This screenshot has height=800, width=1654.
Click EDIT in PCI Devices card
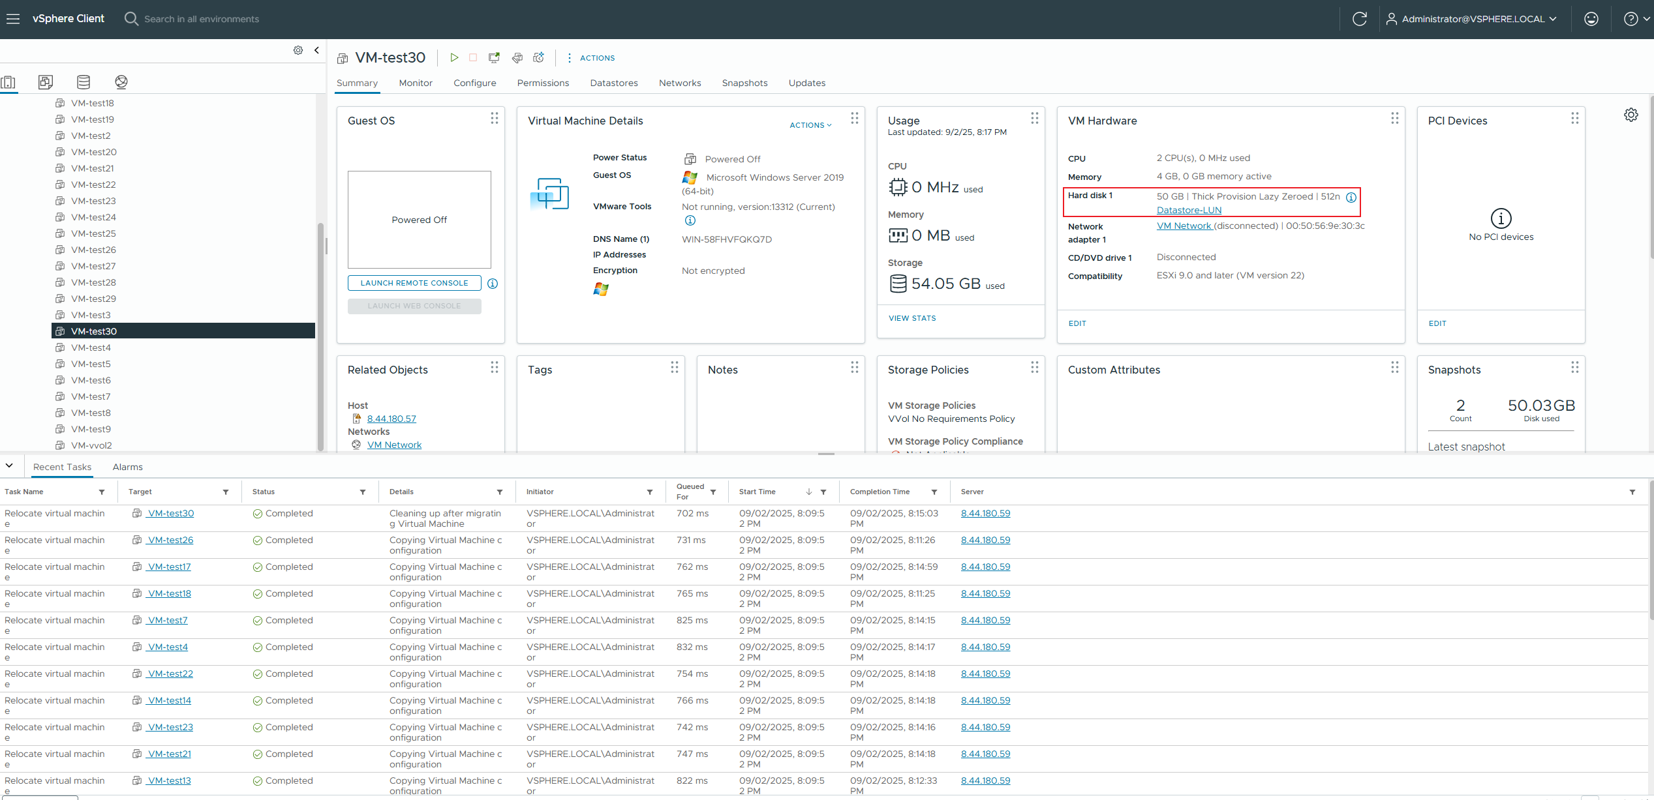pyautogui.click(x=1437, y=323)
